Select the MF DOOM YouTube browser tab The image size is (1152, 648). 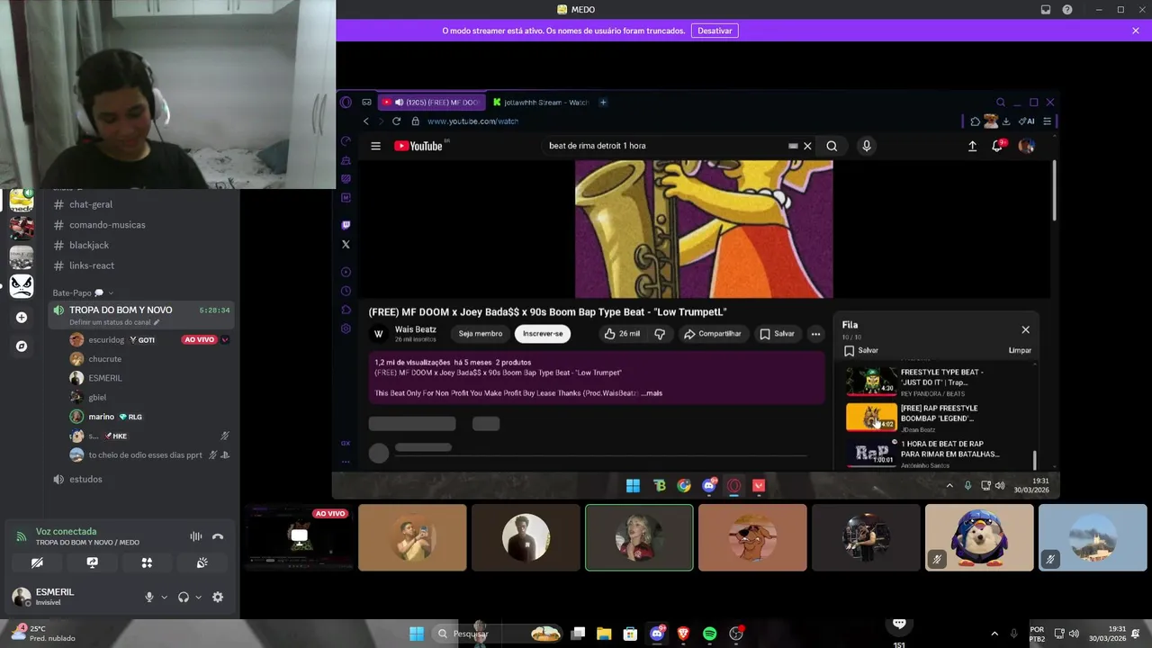point(432,102)
